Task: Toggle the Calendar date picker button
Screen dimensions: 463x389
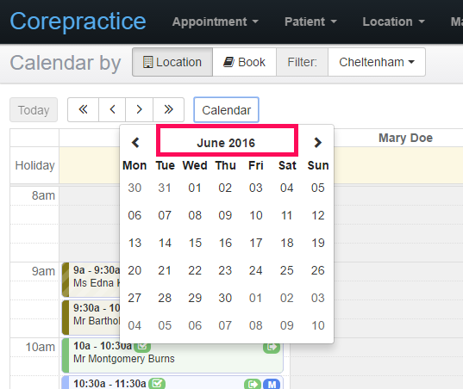Action: tap(226, 110)
